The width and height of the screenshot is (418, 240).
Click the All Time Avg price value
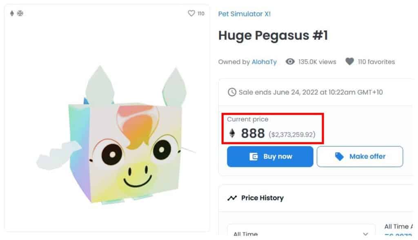click(398, 236)
